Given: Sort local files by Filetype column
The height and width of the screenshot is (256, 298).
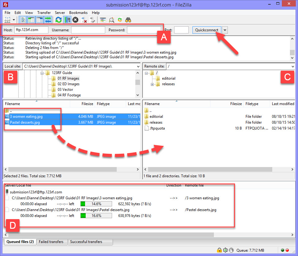Looking at the screenshot, I should [x=111, y=104].
